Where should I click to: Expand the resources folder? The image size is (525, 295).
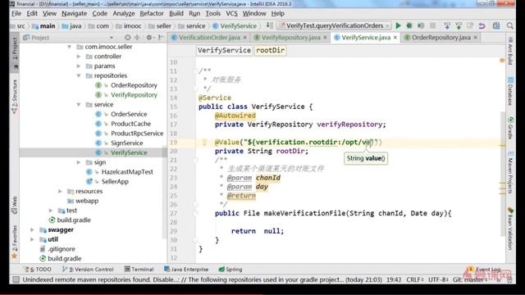click(60, 191)
